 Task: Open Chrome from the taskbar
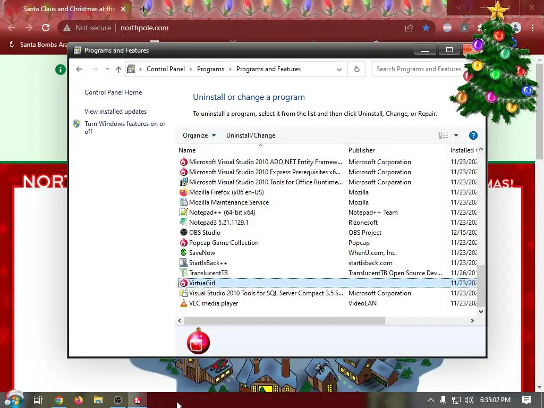[59, 400]
